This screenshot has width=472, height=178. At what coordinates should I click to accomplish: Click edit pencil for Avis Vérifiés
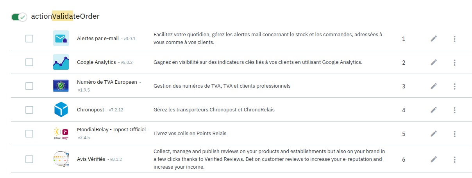(434, 159)
